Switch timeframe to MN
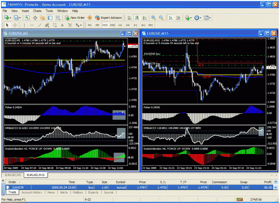This screenshot has width=280, height=203. 151,25
